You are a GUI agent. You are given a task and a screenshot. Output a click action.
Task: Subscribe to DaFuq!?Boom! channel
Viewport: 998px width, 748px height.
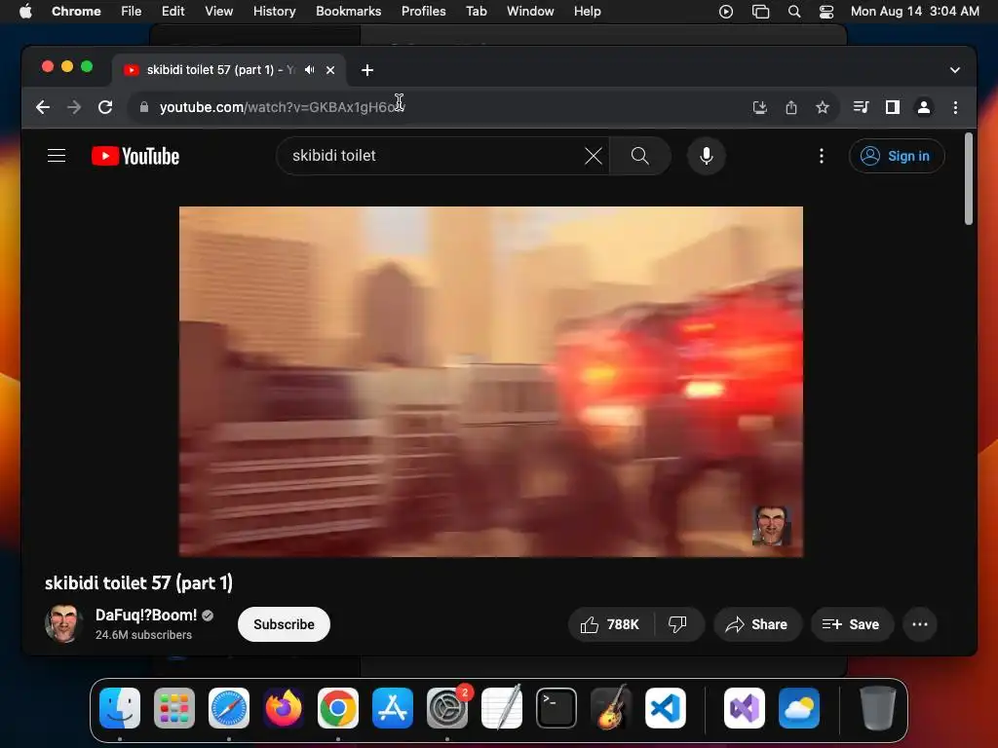click(284, 624)
